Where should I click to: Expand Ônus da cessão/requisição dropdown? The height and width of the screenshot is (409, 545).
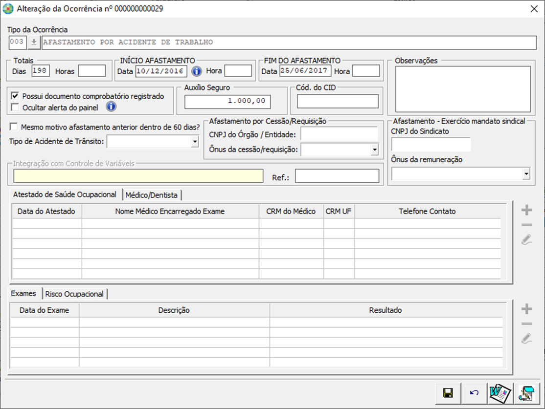(x=374, y=150)
